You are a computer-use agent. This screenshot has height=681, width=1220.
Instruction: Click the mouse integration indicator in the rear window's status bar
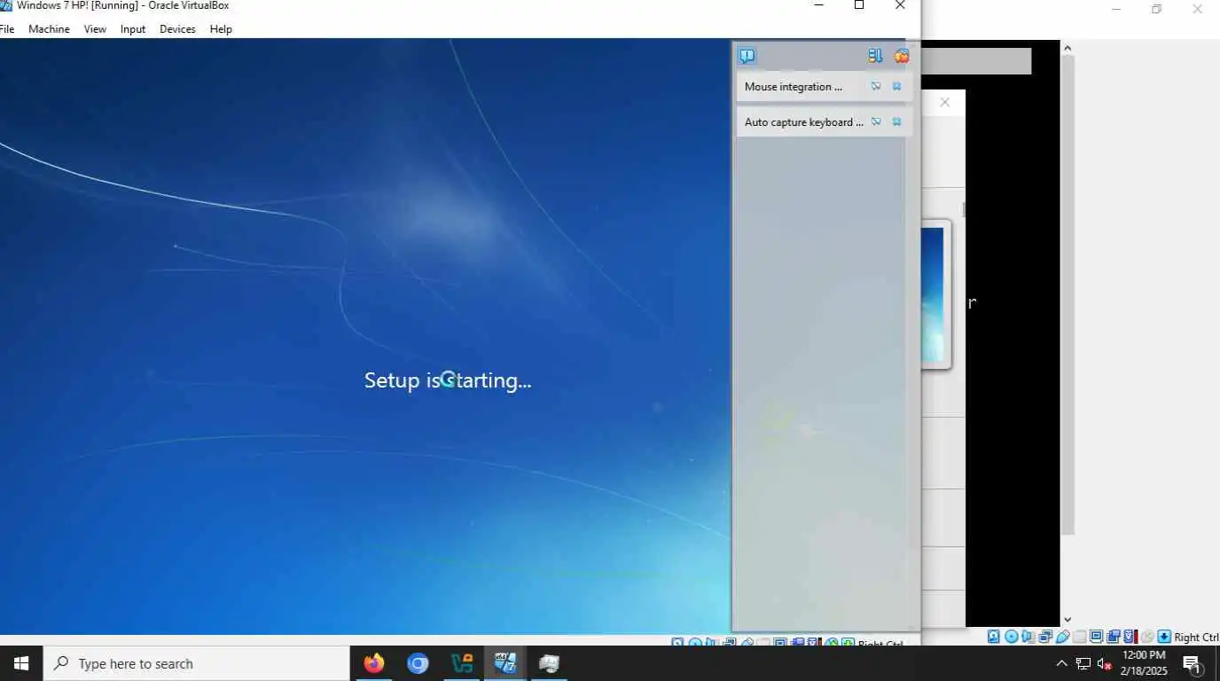pyautogui.click(x=1146, y=637)
